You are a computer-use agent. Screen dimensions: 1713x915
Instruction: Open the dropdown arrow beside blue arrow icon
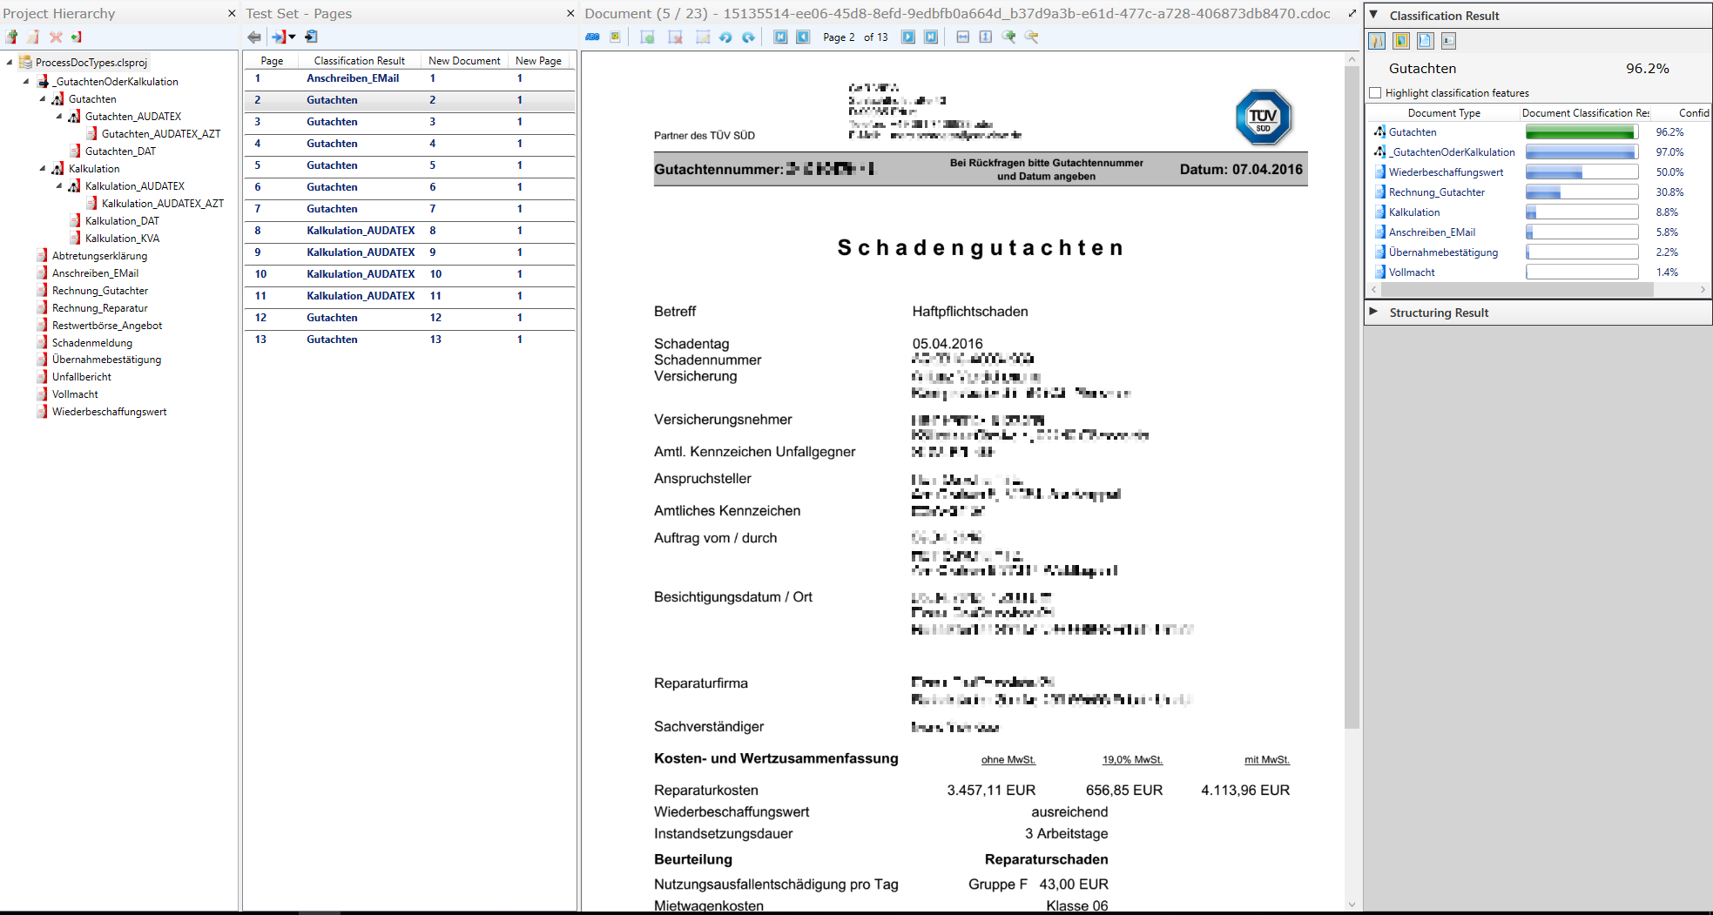[x=292, y=37]
